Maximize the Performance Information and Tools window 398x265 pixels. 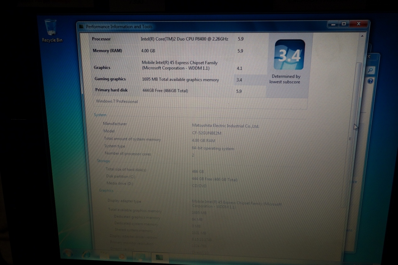tap(344, 24)
